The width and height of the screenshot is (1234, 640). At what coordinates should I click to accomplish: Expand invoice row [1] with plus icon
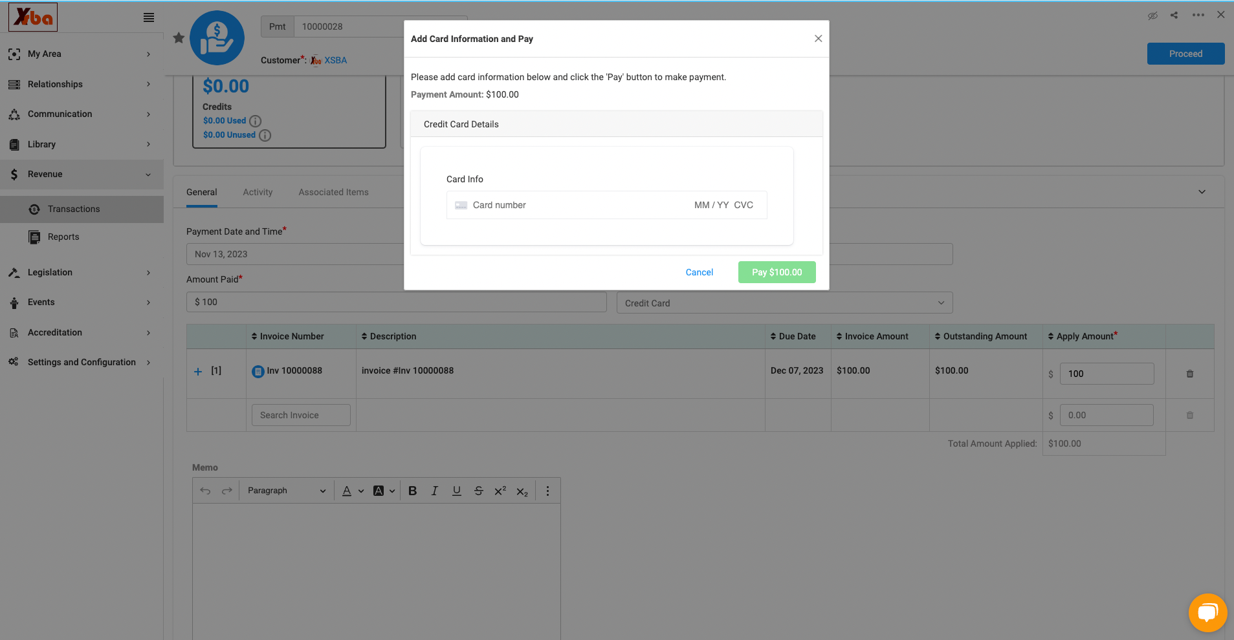[198, 371]
